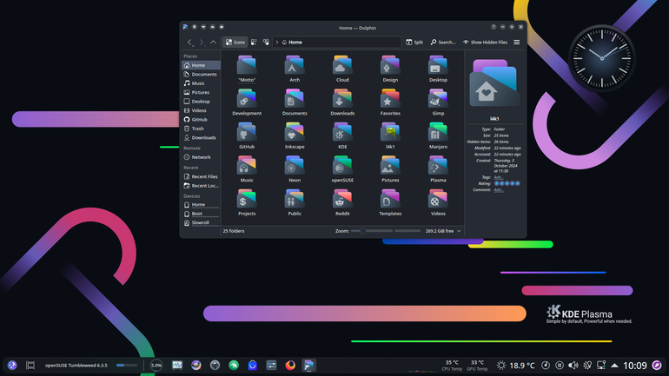Toggle Show Hidden Files

click(x=485, y=43)
